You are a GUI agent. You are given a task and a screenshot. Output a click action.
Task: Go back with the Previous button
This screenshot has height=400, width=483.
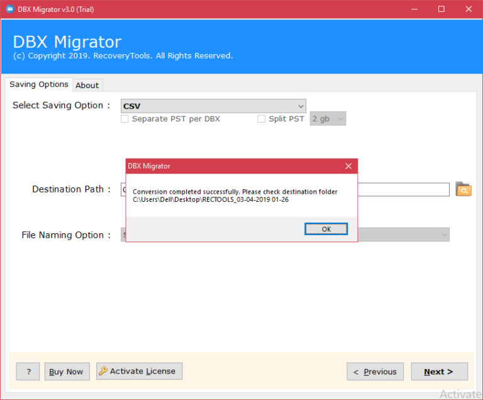click(375, 372)
